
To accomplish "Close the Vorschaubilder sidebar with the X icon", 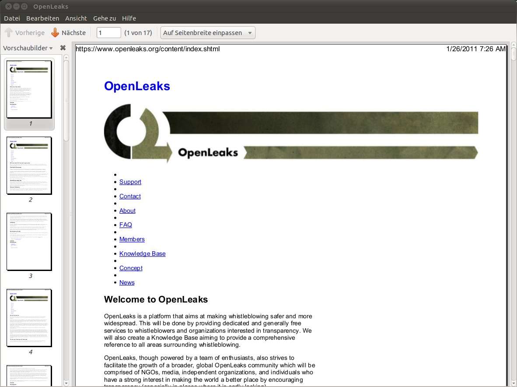I will [63, 48].
